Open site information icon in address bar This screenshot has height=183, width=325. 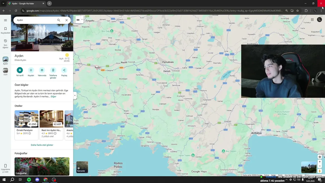click(23, 11)
